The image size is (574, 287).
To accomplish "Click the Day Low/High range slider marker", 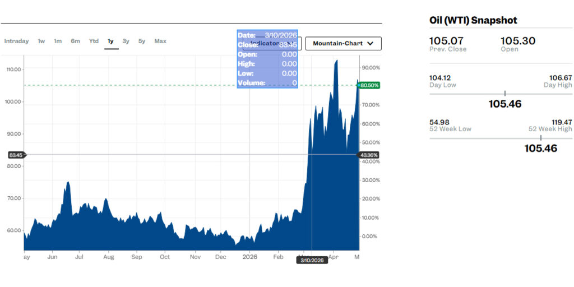I will pos(505,94).
